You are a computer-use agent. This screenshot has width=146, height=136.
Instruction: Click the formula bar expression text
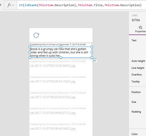(x=80, y=5)
